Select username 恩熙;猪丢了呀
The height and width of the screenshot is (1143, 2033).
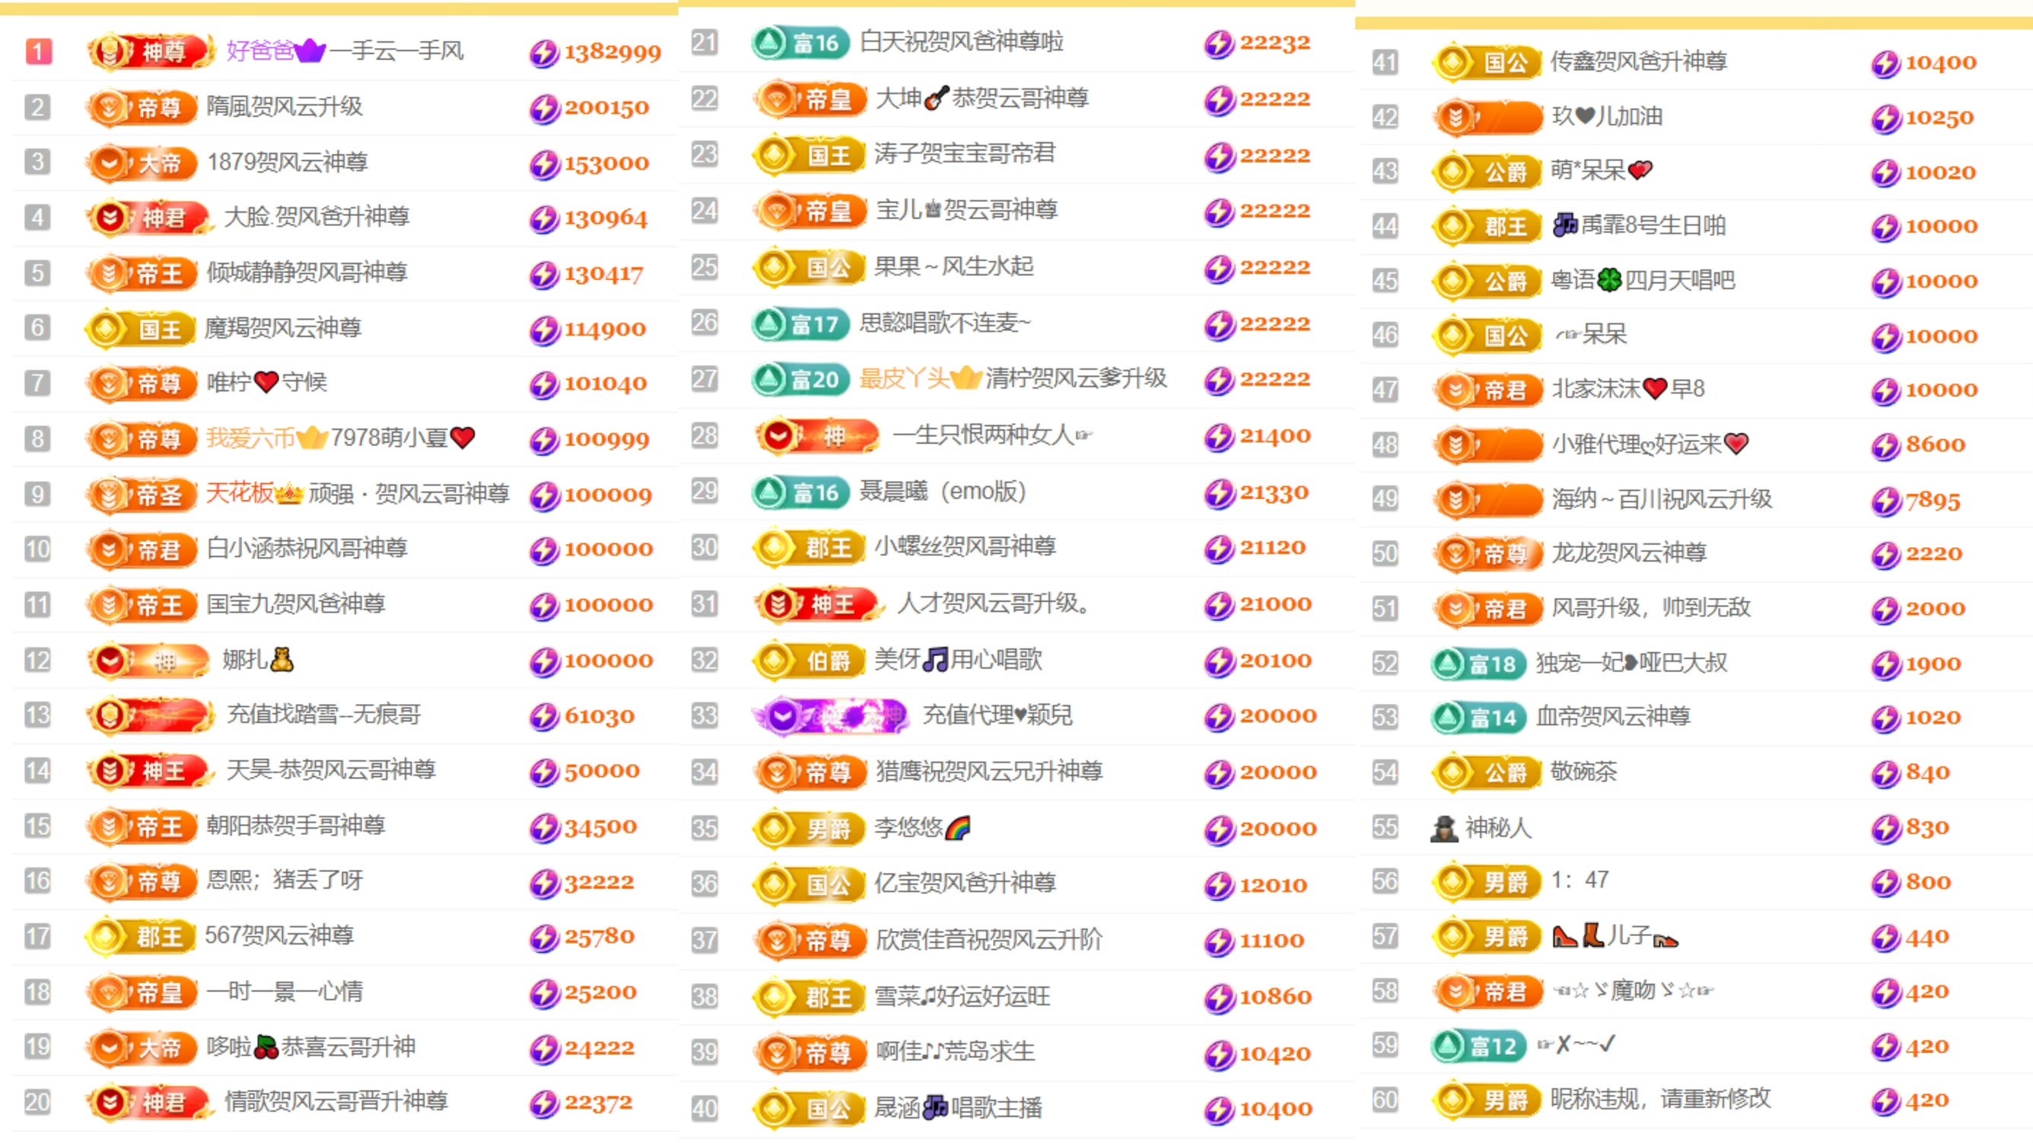(x=285, y=880)
